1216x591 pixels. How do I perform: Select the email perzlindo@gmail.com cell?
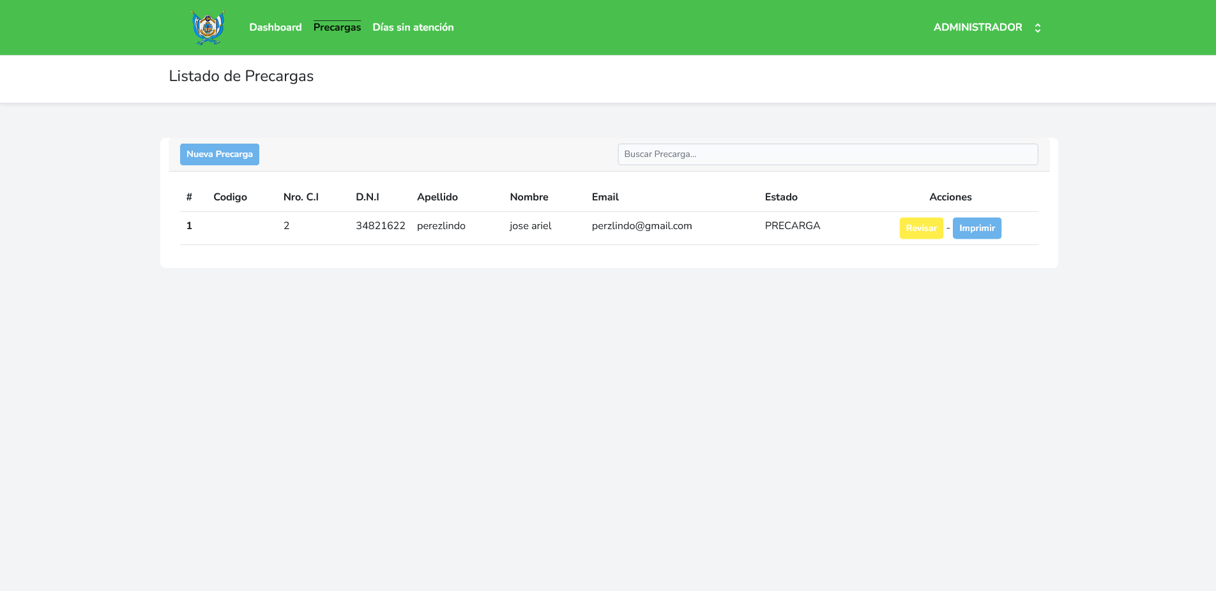click(641, 226)
